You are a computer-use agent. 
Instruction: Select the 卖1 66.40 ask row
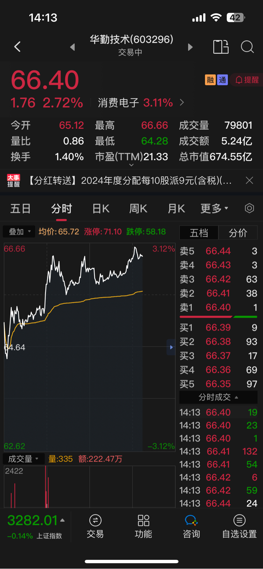(218, 307)
